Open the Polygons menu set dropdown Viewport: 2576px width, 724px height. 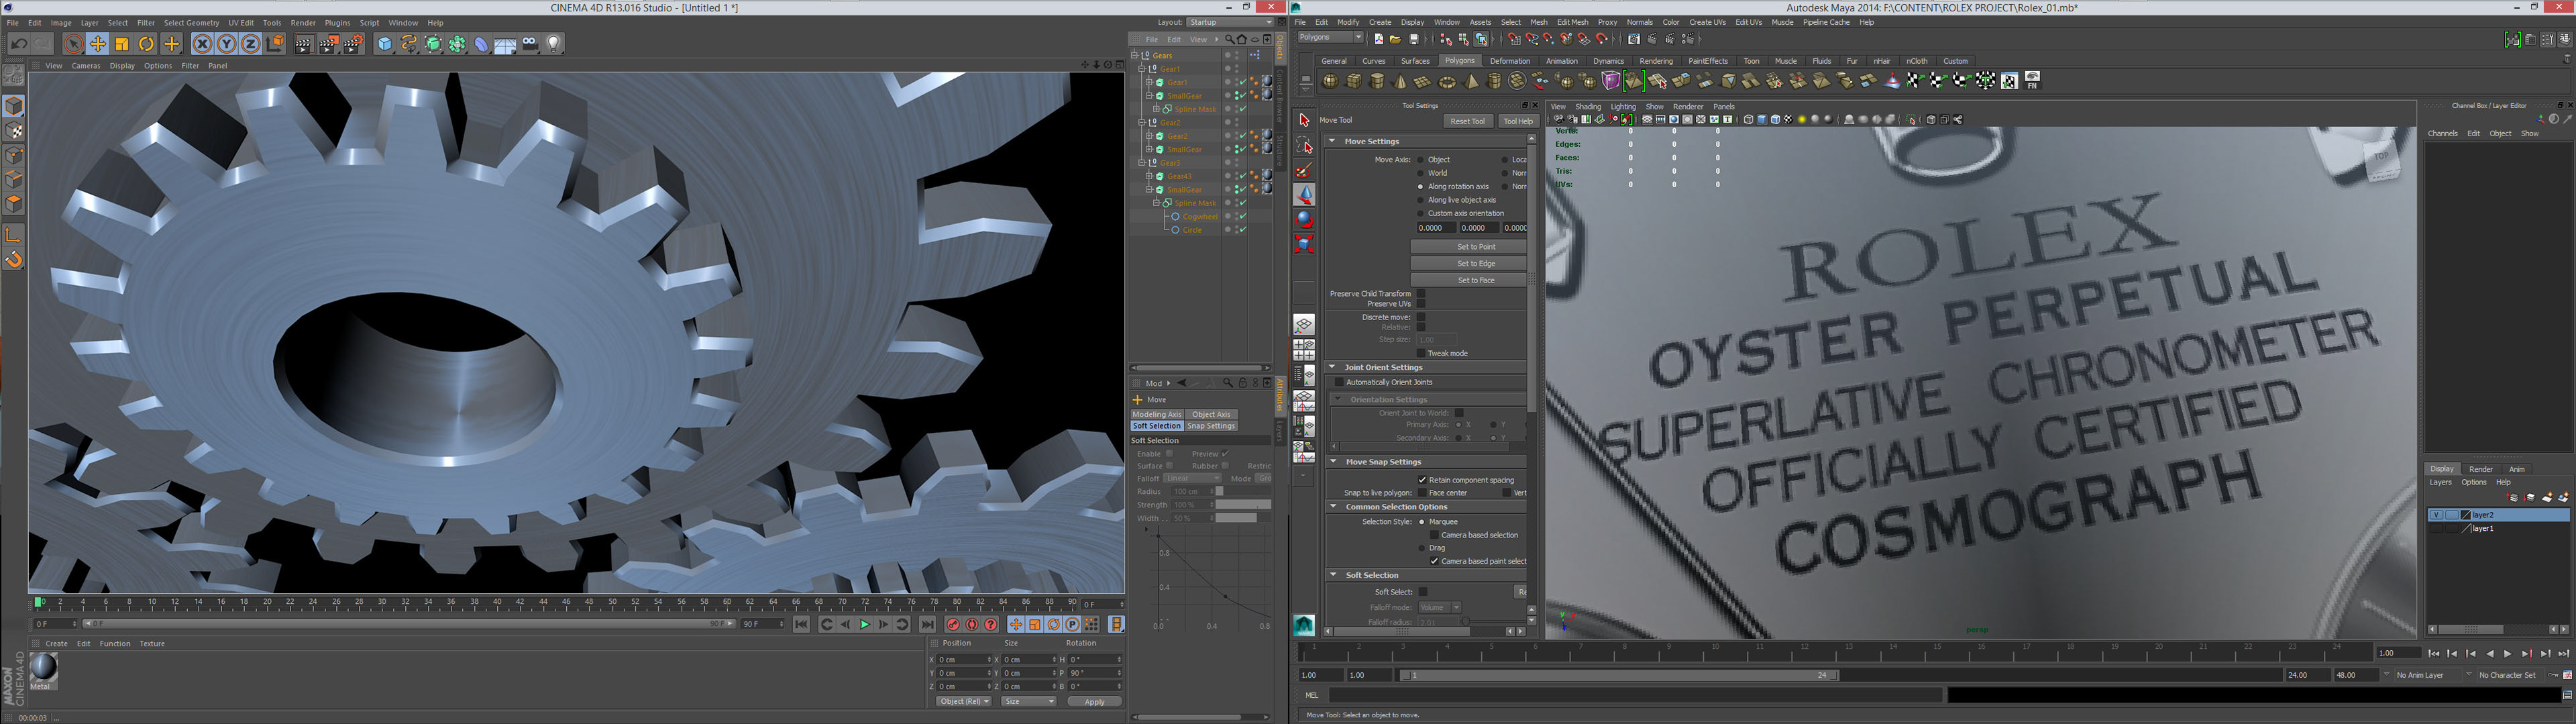coord(1331,38)
